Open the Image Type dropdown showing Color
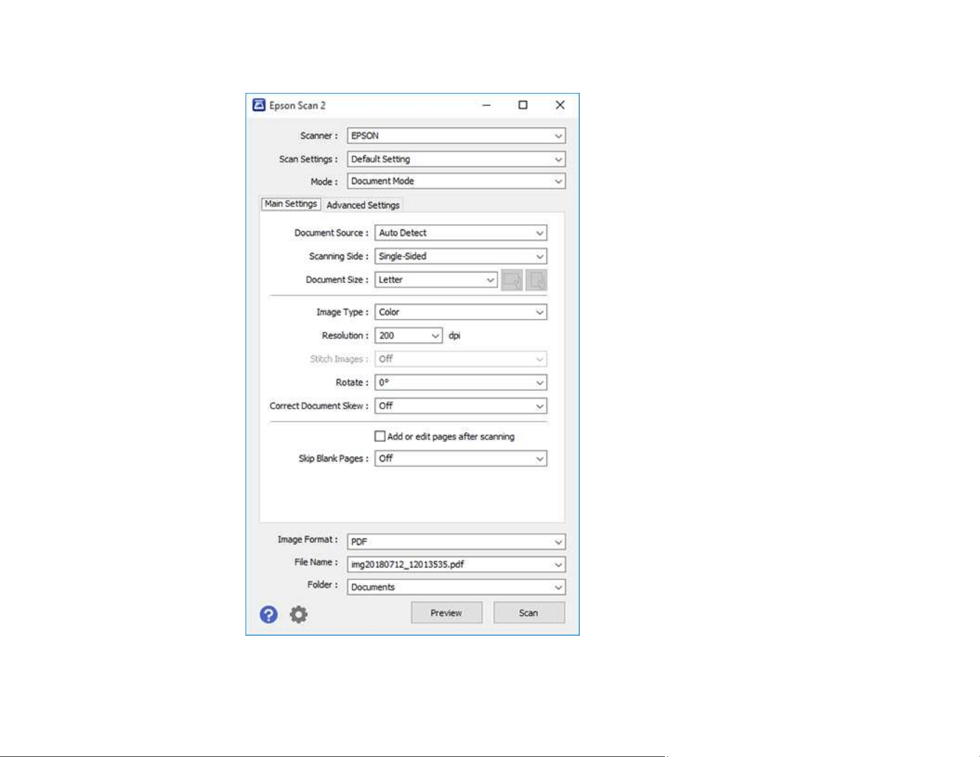This screenshot has height=757, width=980. 461,312
